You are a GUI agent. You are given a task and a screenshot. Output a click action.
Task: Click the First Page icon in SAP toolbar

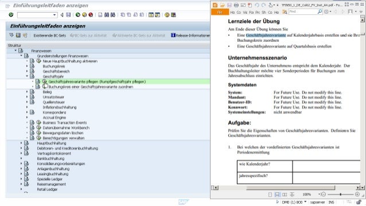click(x=123, y=15)
